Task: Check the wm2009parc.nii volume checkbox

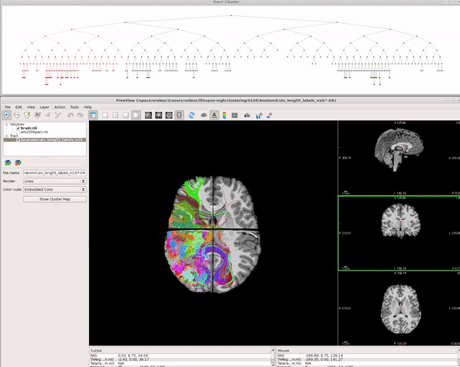Action: pos(18,132)
